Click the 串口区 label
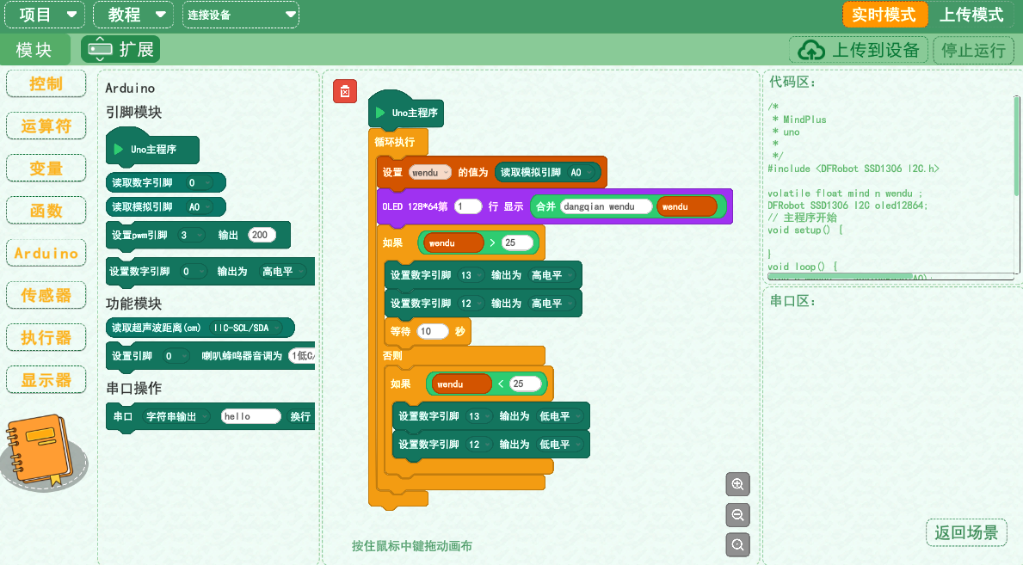 pos(792,301)
